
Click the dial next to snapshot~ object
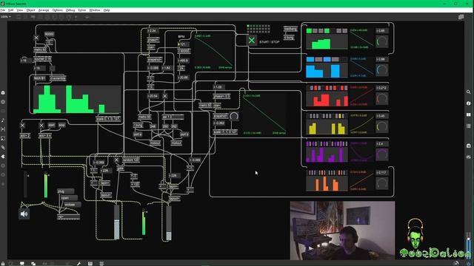coord(234,116)
